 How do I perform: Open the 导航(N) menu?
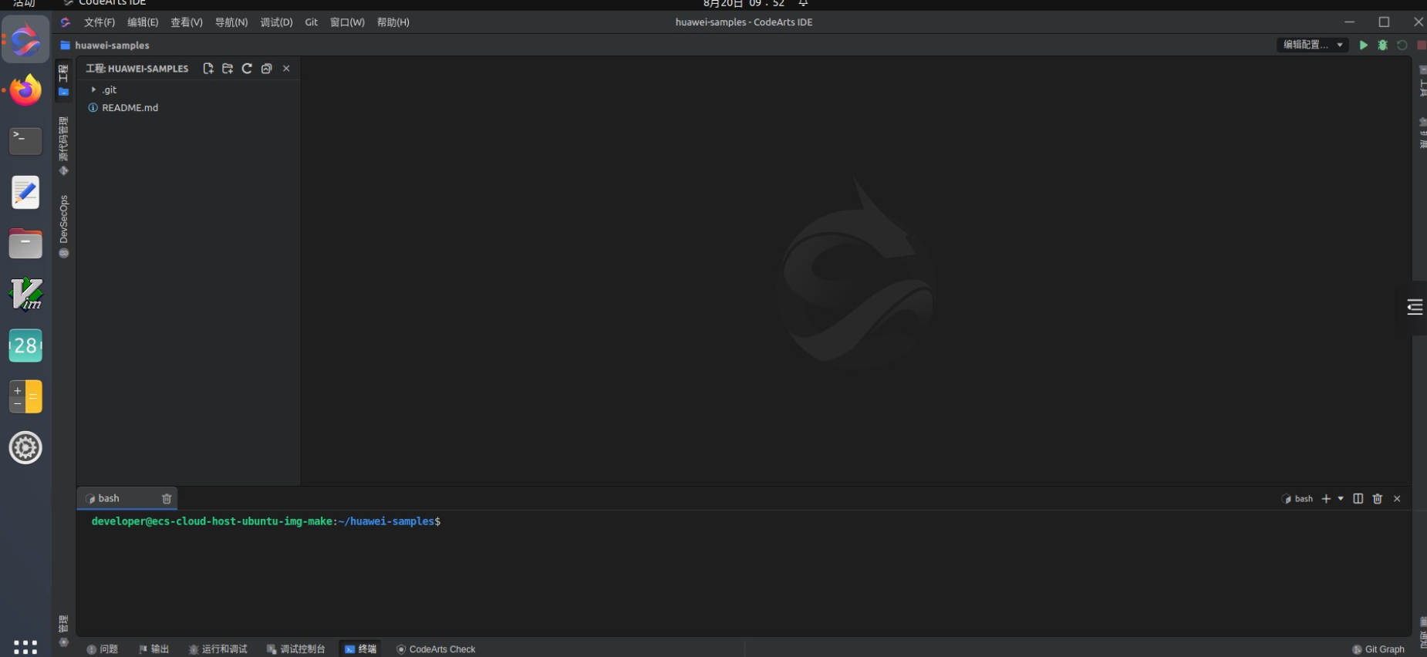coord(231,22)
